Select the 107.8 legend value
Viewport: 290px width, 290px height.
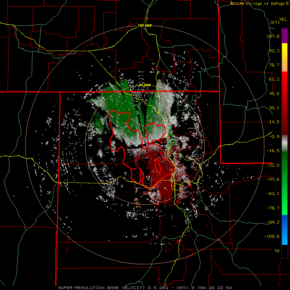pos(273,36)
